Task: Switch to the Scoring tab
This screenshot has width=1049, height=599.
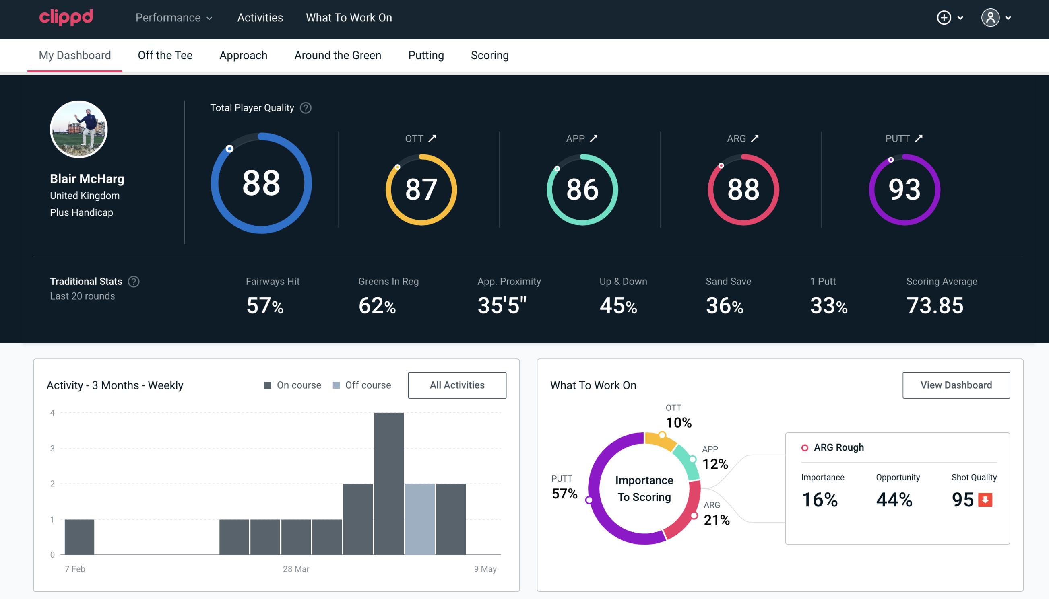Action: [x=490, y=55]
